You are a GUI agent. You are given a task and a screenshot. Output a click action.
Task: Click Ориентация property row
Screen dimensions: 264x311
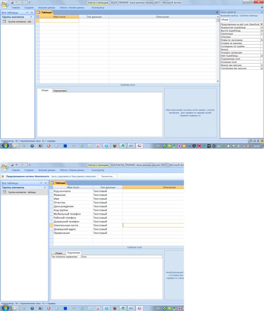[x=242, y=34]
